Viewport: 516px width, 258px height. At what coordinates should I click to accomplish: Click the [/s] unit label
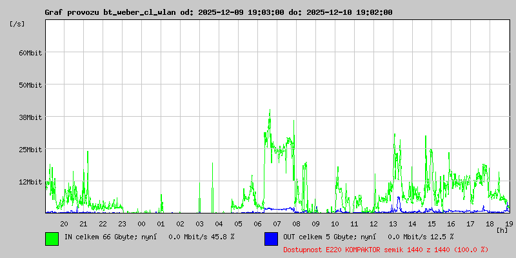coord(17,24)
